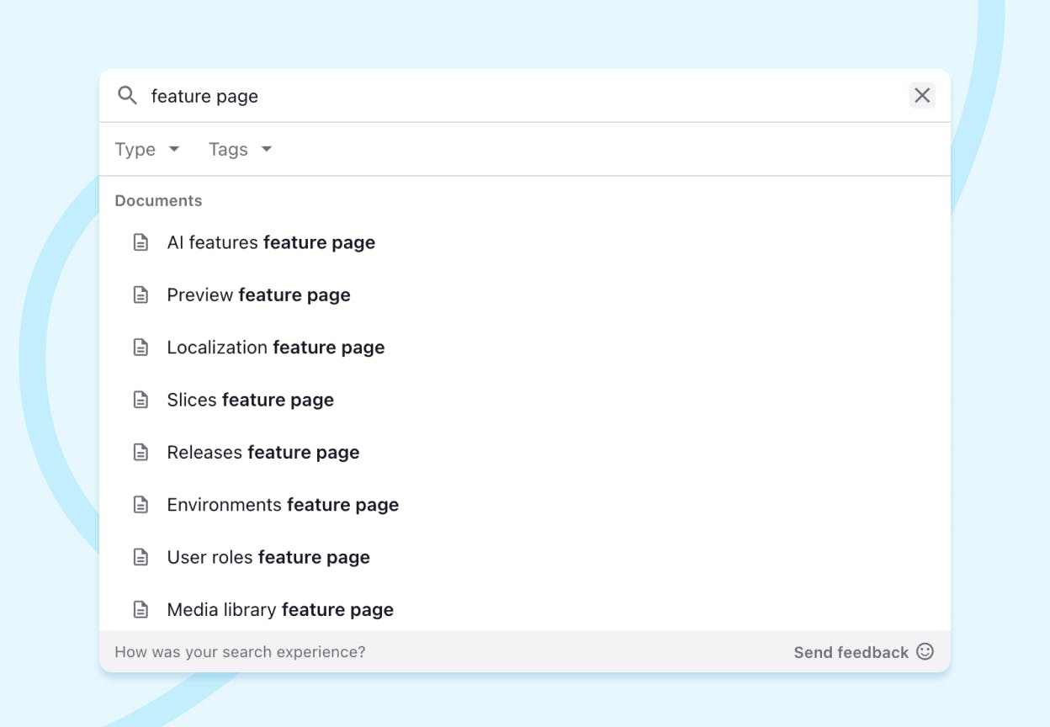The width and height of the screenshot is (1050, 727).
Task: Click the Type dropdown arrow
Action: click(x=174, y=149)
